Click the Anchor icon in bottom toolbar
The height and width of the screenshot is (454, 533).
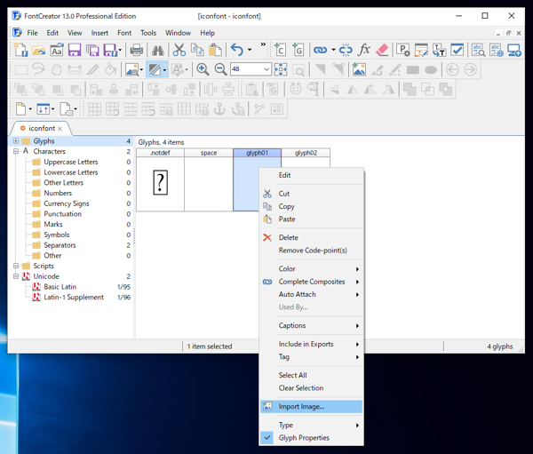(219, 109)
